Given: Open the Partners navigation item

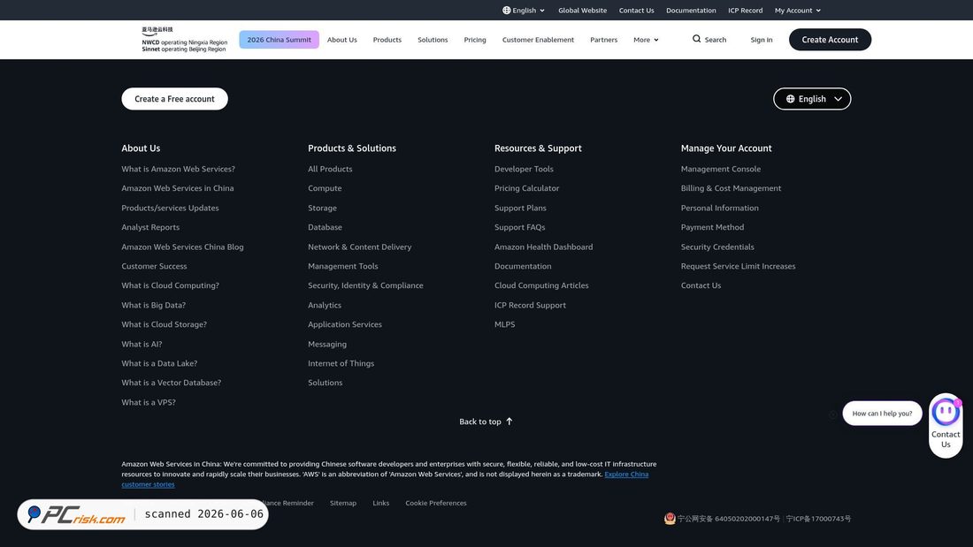Looking at the screenshot, I should tap(604, 40).
